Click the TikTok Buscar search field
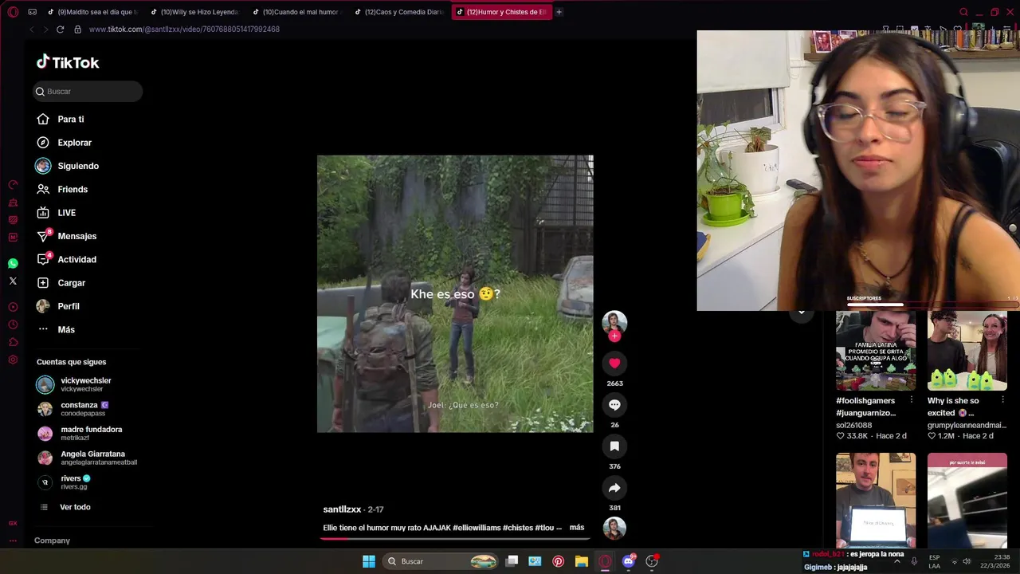The width and height of the screenshot is (1020, 574). pos(88,91)
